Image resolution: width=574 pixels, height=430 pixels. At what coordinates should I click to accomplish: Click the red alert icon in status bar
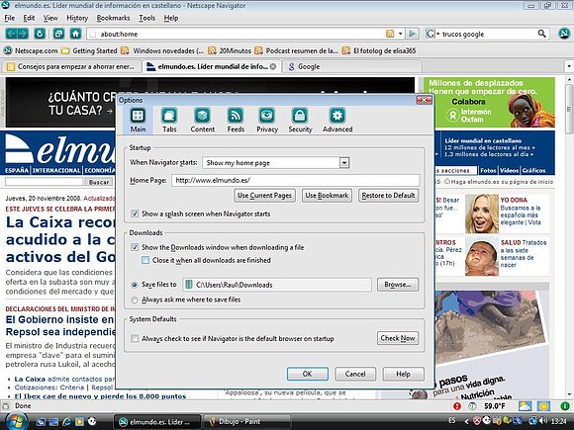coord(457,406)
